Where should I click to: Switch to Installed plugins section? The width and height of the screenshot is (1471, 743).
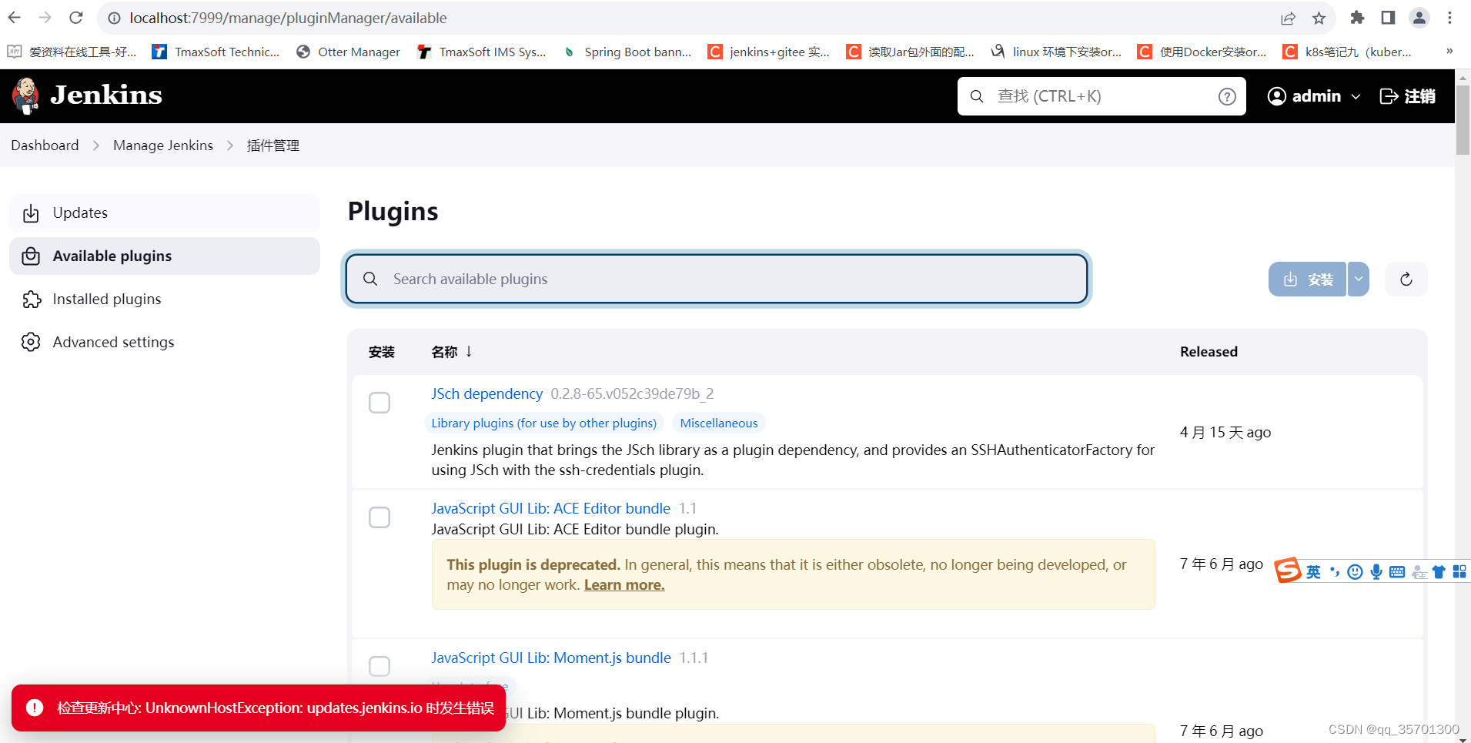point(106,299)
